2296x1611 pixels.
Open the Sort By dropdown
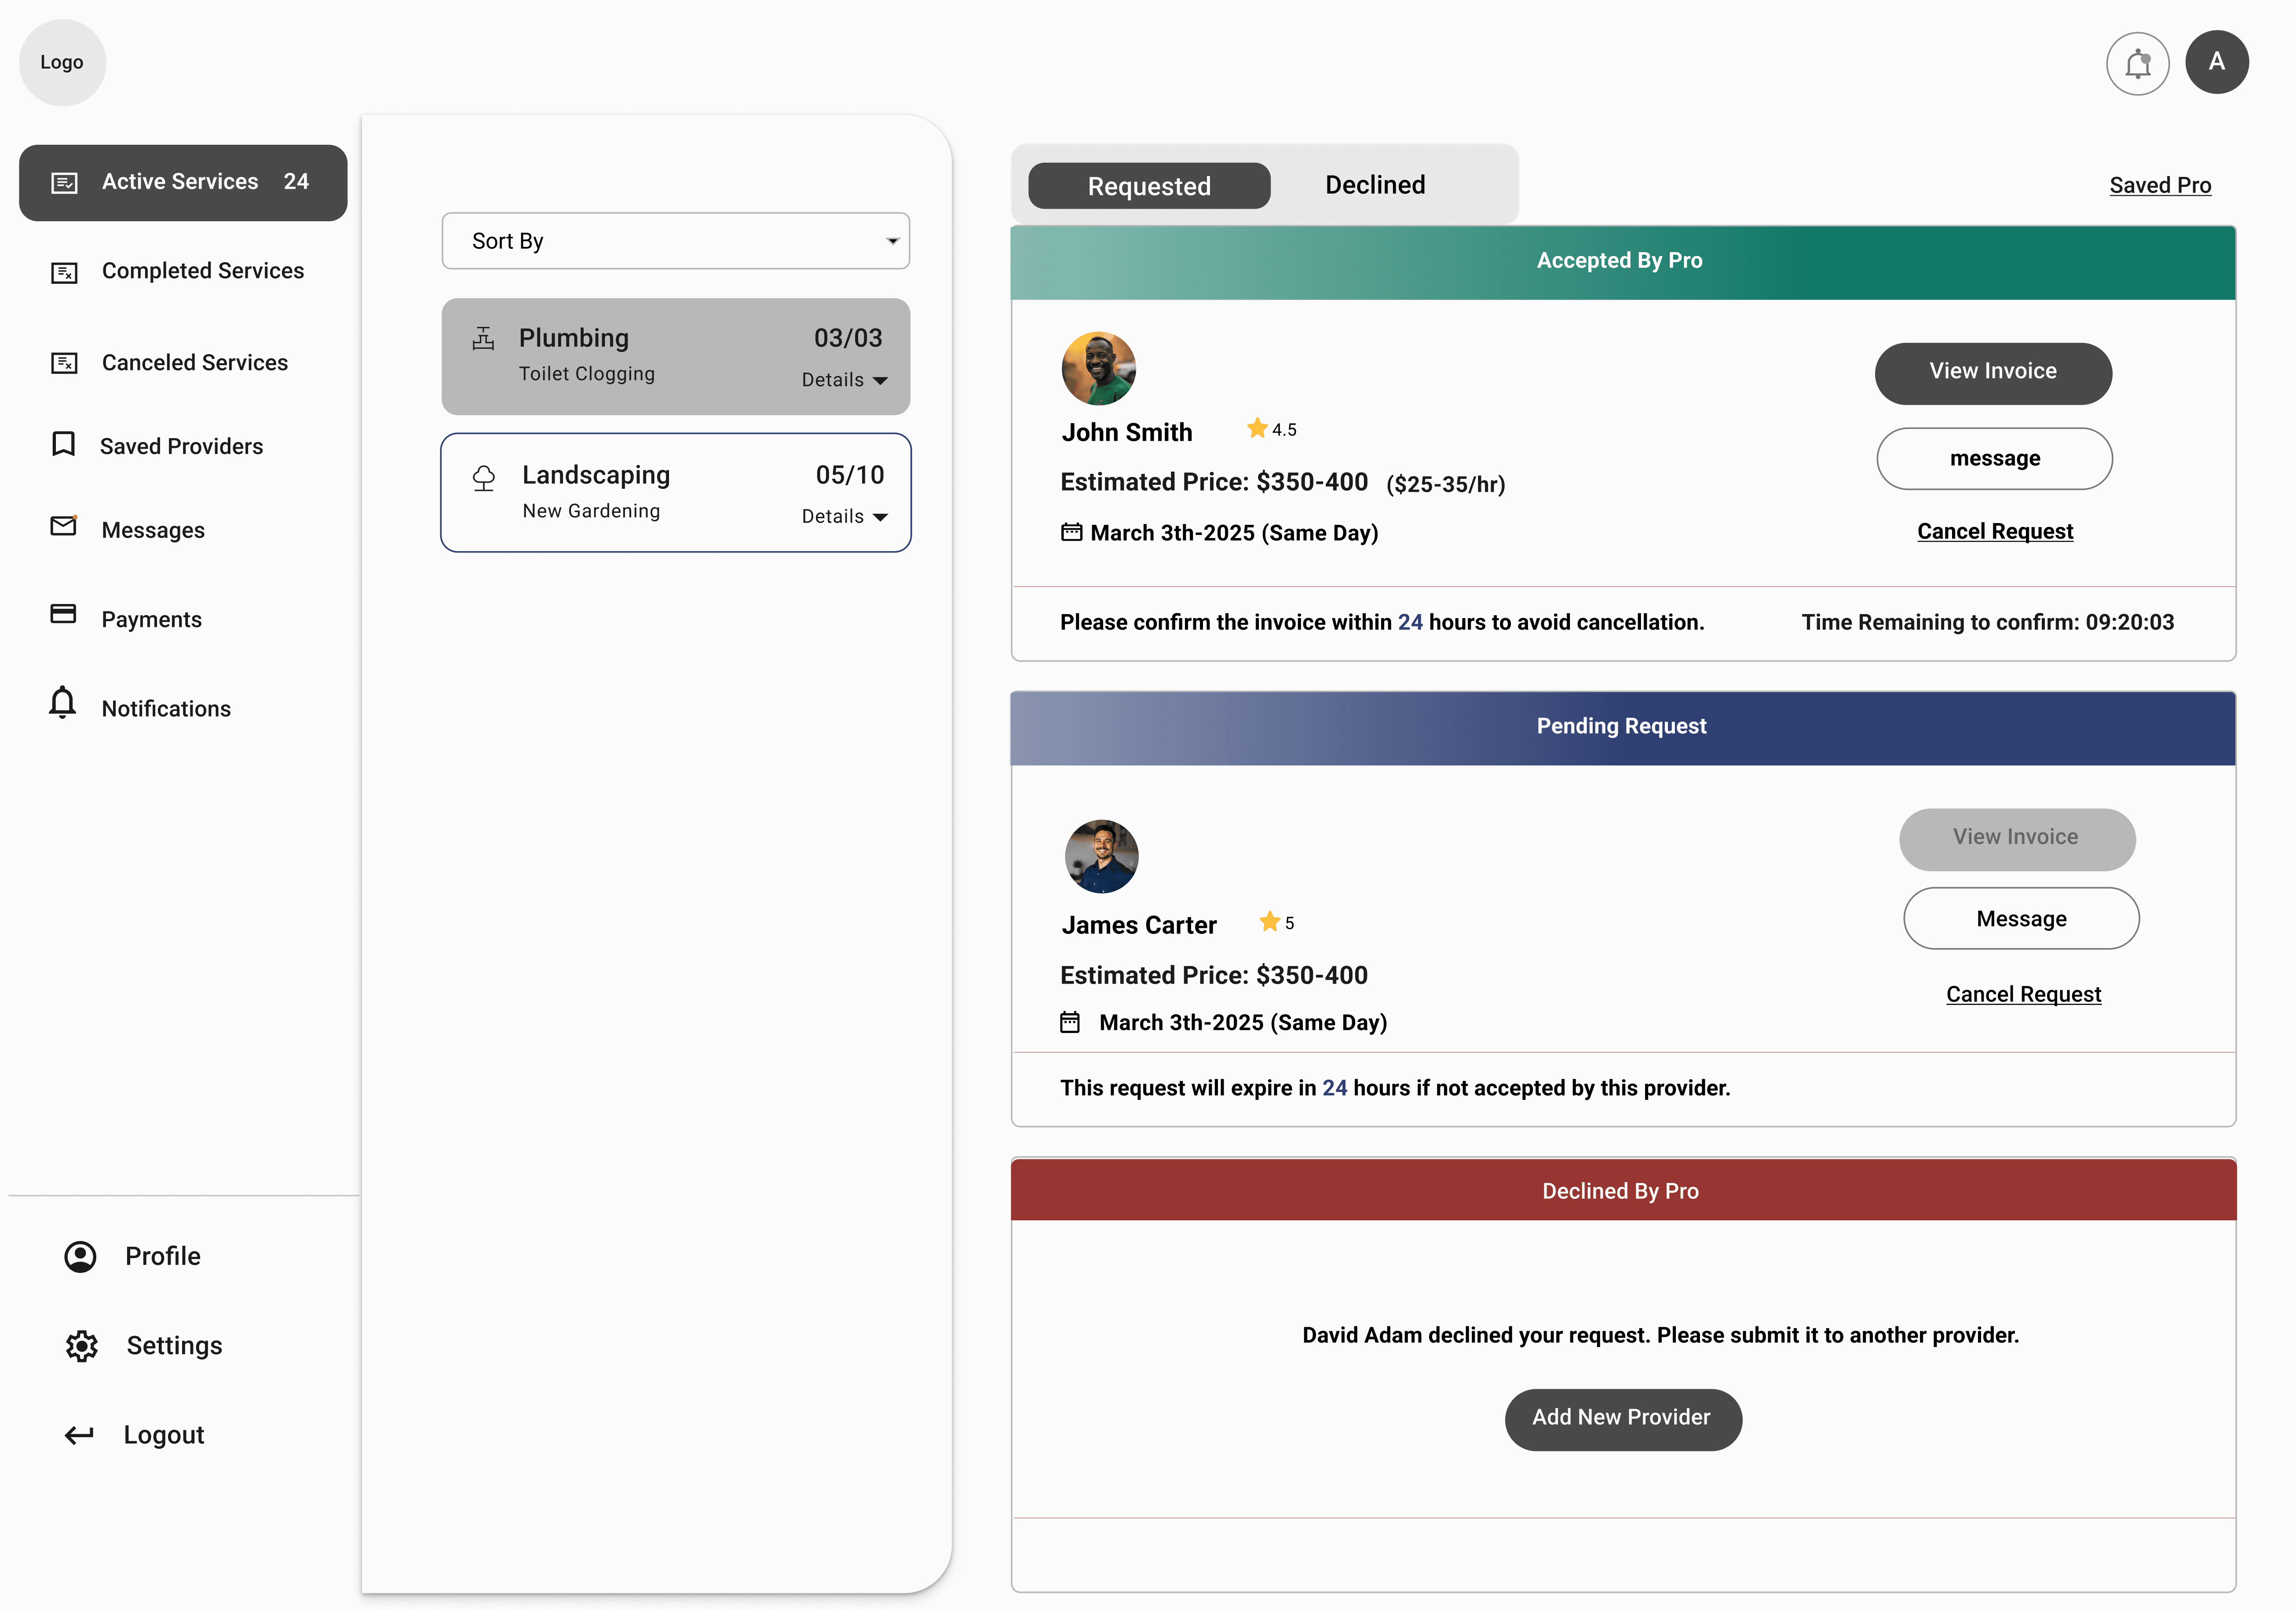pyautogui.click(x=675, y=241)
